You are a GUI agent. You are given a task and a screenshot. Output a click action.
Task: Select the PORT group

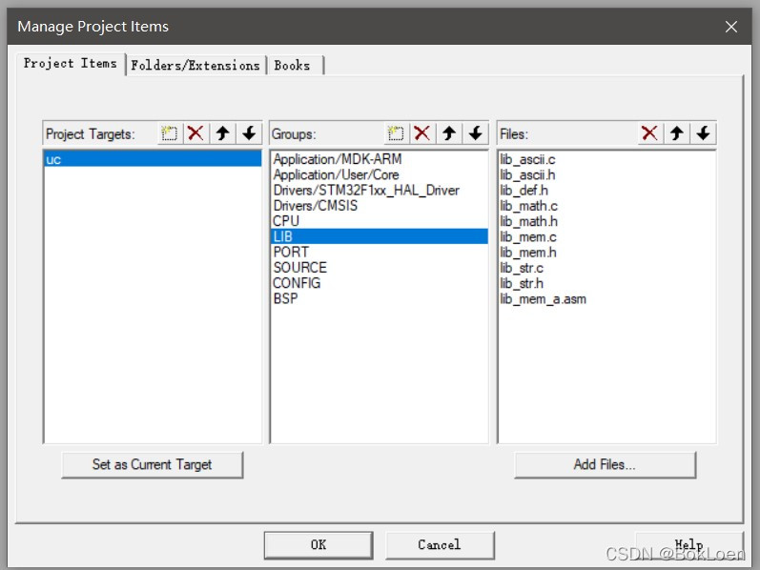pos(379,252)
